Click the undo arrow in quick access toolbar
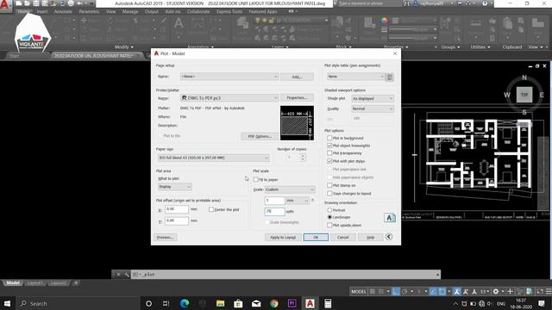This screenshot has height=310, width=552. (79, 3)
